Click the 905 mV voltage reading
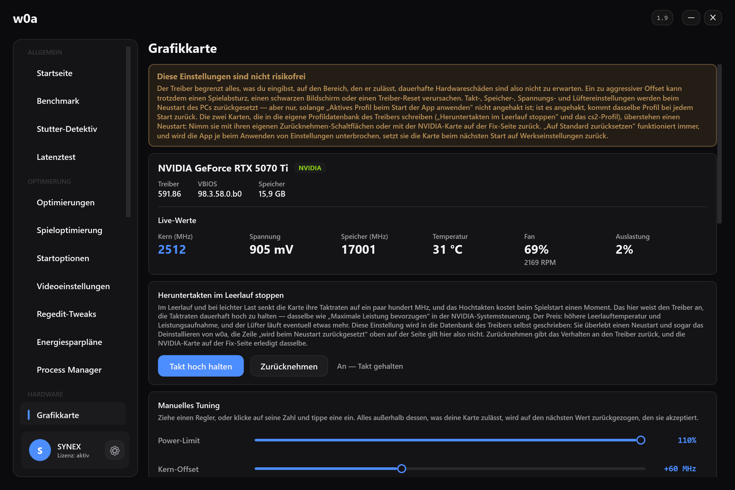The image size is (735, 490). coord(271,250)
